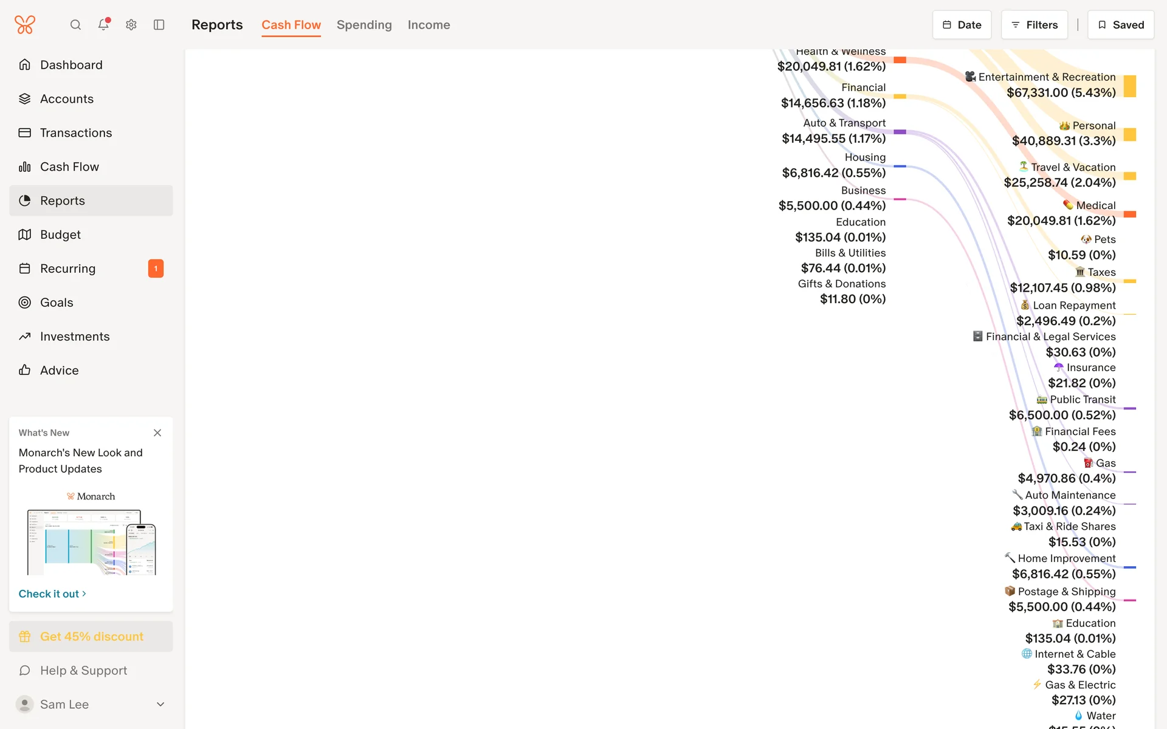This screenshot has width=1167, height=729.
Task: Click the Entertainment & Recreation yellow bar
Action: [x=1129, y=86]
